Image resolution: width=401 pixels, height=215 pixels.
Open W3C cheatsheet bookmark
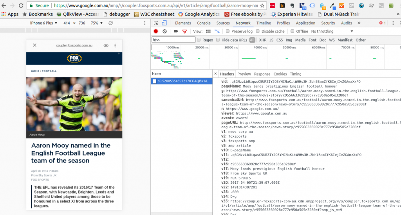154,14
